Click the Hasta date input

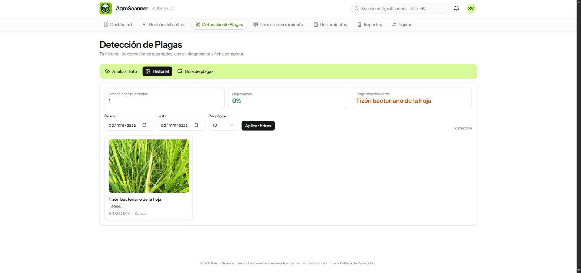(x=181, y=125)
